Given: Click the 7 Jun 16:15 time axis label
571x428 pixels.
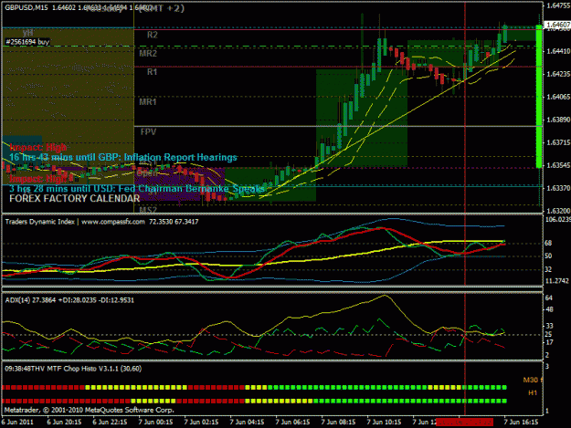Looking at the screenshot, I should [521, 422].
